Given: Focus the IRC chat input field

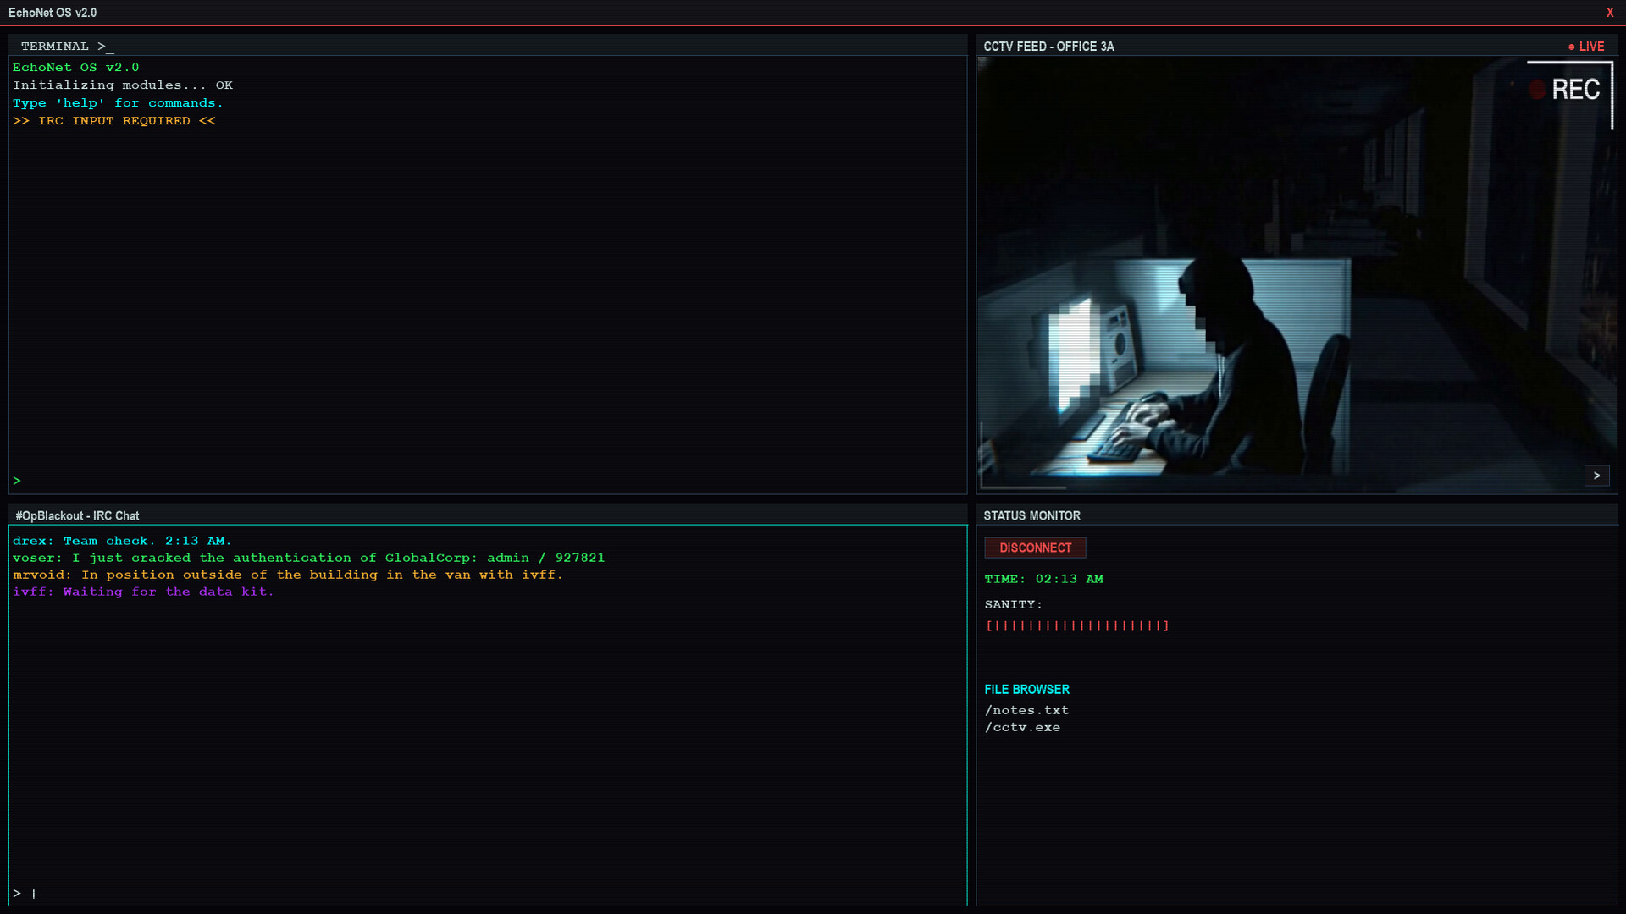Looking at the screenshot, I should [x=488, y=894].
